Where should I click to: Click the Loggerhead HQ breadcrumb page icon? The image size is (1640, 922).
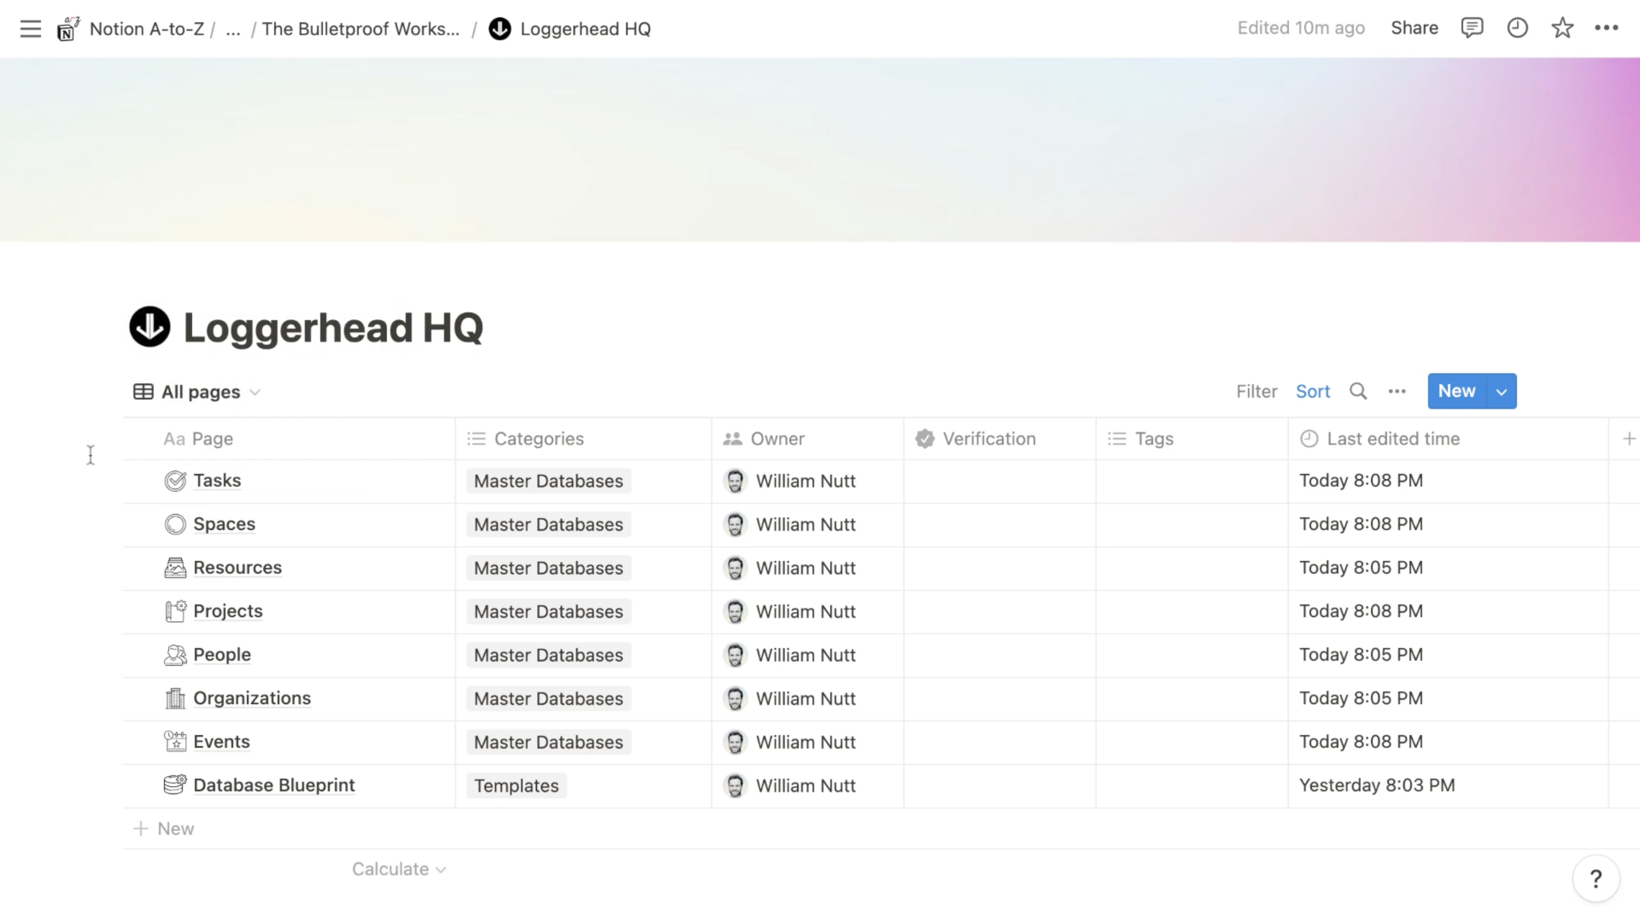[x=501, y=28]
